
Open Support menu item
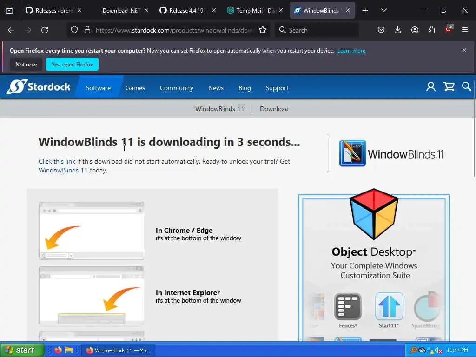(x=277, y=88)
